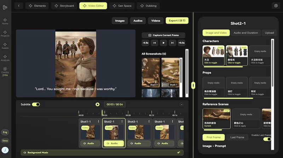This screenshot has width=283, height=158.
Task: Jump to next frame marker
Action: 173,43
